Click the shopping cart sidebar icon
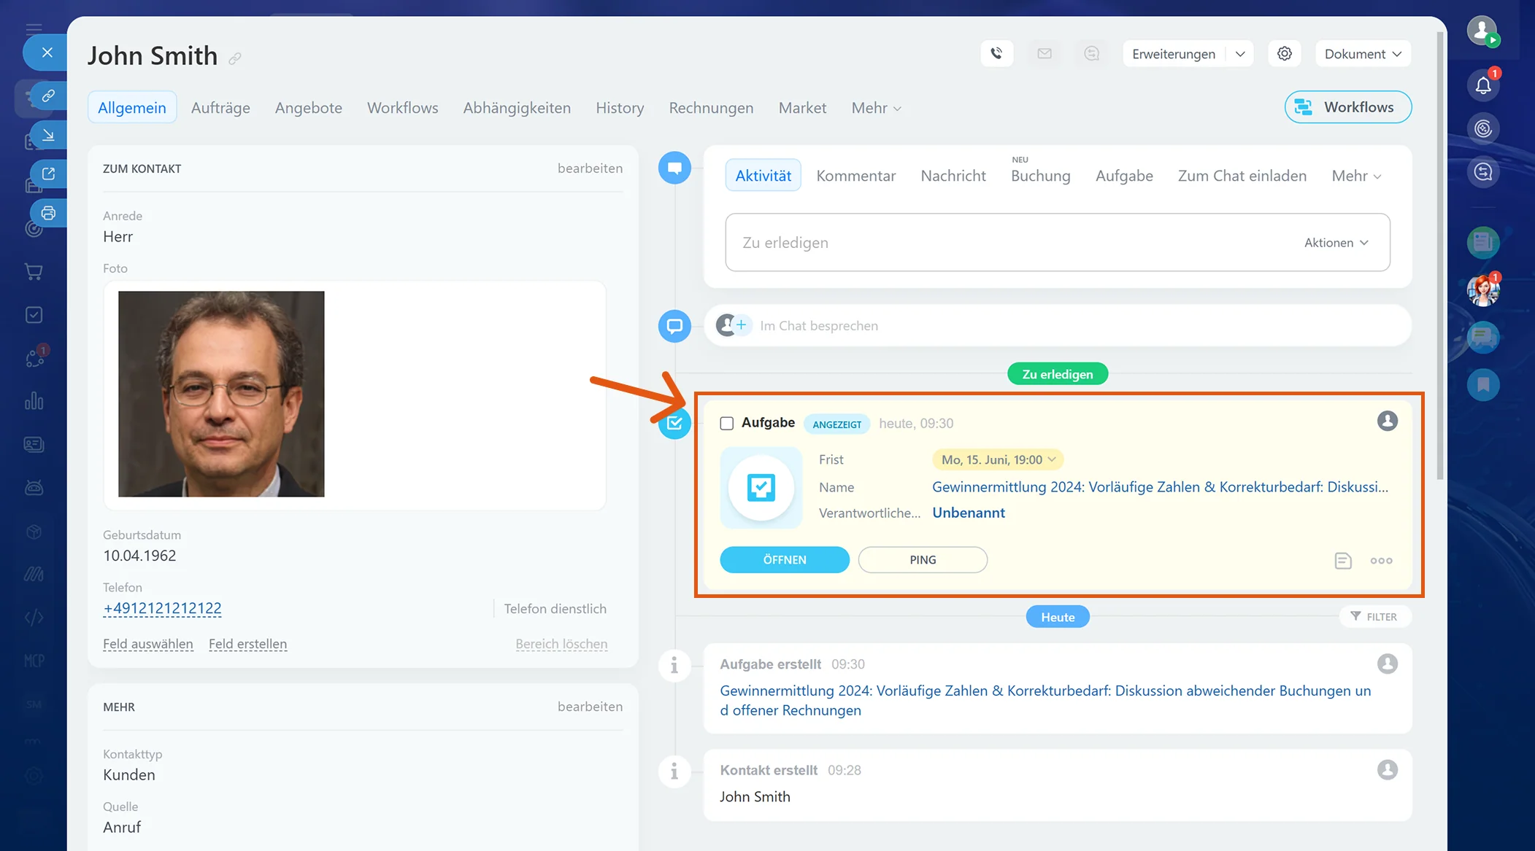The height and width of the screenshot is (851, 1535). click(x=34, y=271)
